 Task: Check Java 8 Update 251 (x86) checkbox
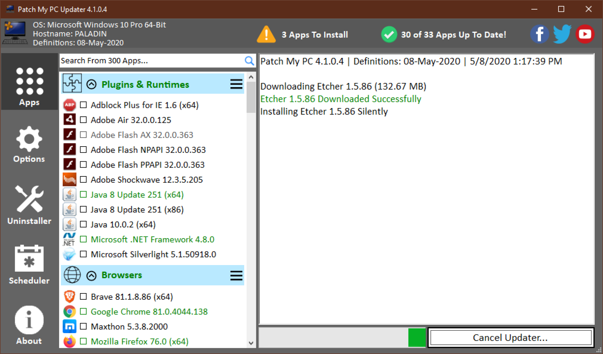[x=83, y=209]
